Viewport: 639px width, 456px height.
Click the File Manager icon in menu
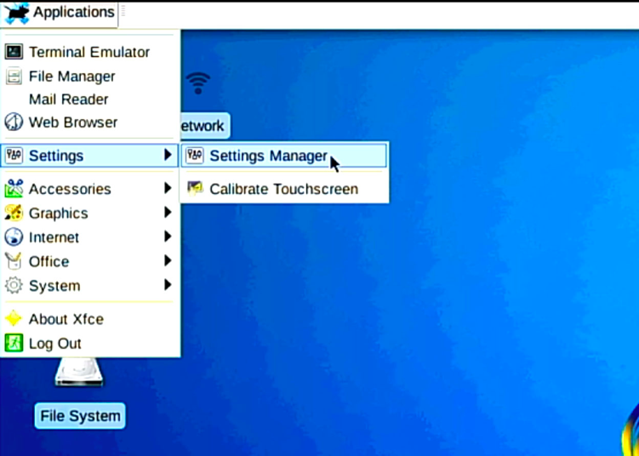click(x=14, y=77)
